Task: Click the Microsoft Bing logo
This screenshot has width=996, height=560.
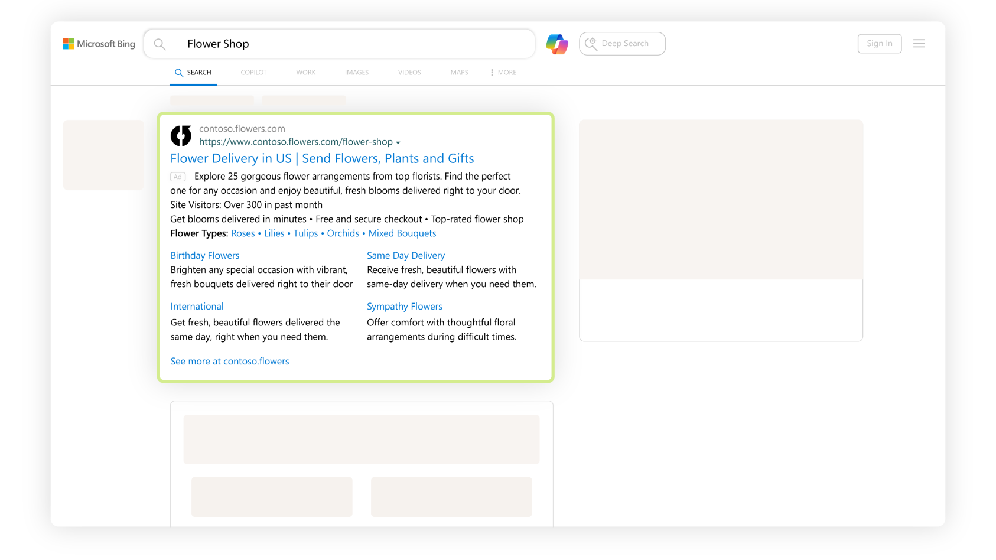Action: pos(99,44)
